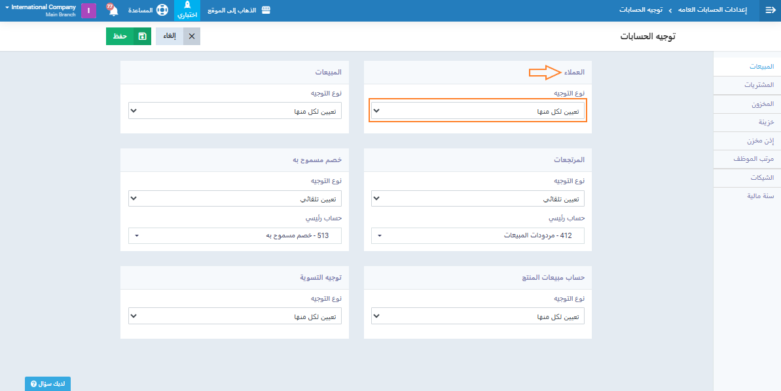The width and height of the screenshot is (781, 391).
Task: Open العملاء routing type dropdown
Action: [x=477, y=111]
